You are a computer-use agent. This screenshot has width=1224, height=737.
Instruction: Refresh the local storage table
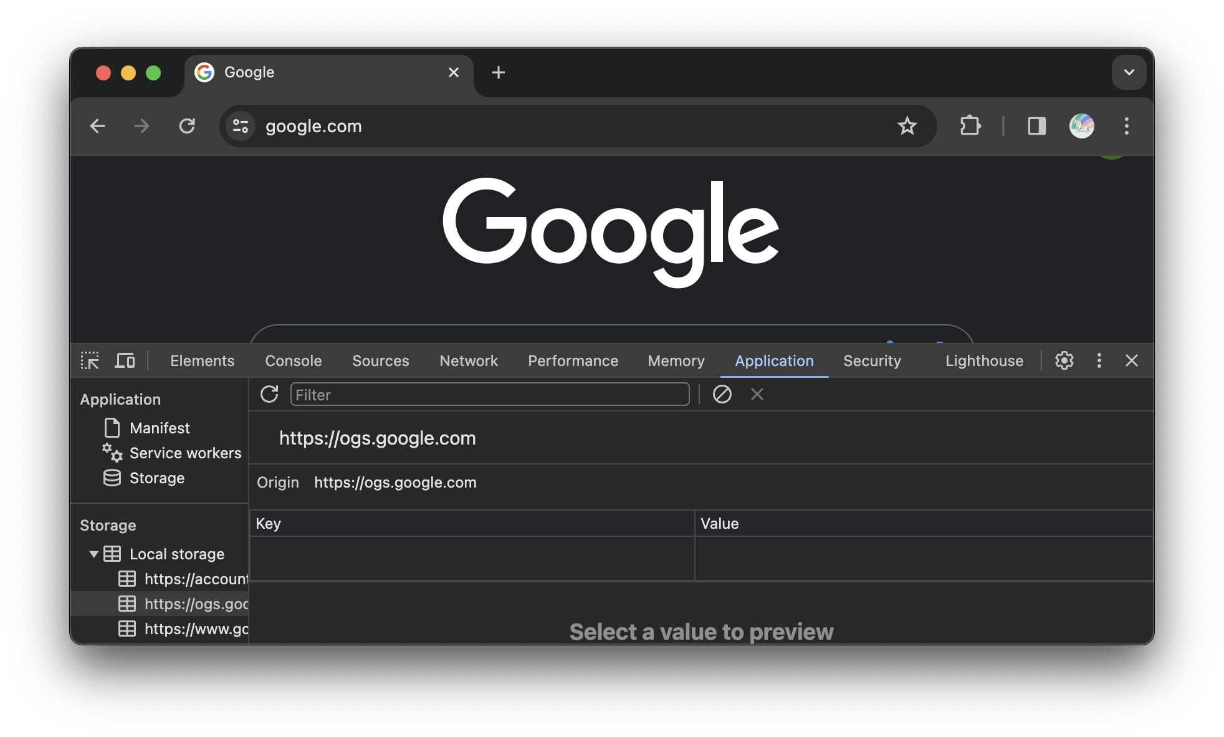269,394
